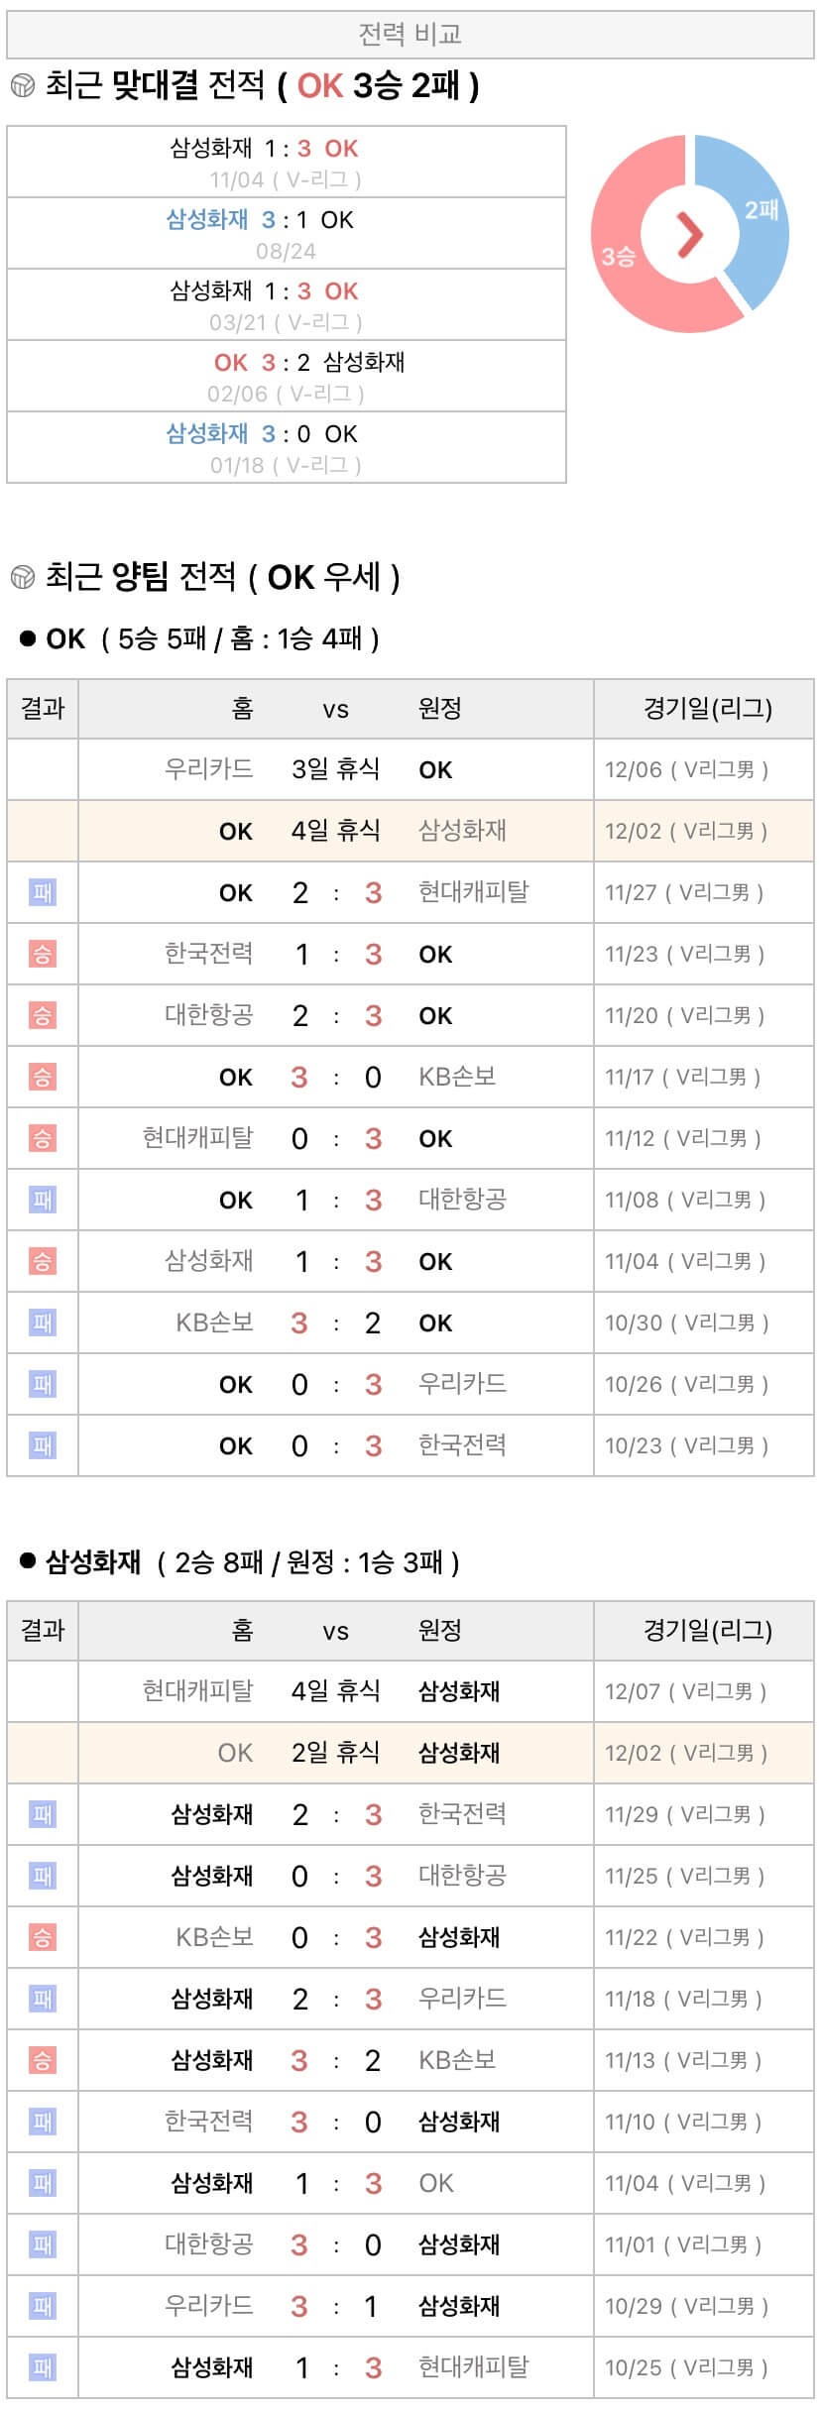Click the 승 badge on the 11/22 KB손보 row
This screenshot has width=821, height=2413.
pos(43,1937)
